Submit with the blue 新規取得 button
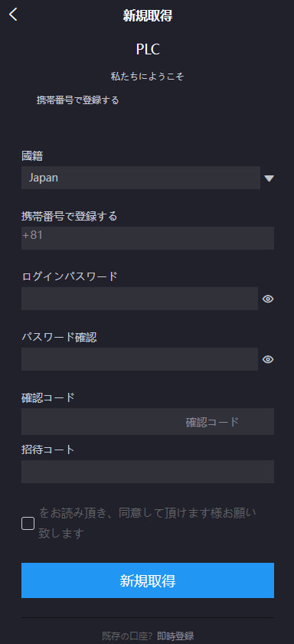 [148, 580]
